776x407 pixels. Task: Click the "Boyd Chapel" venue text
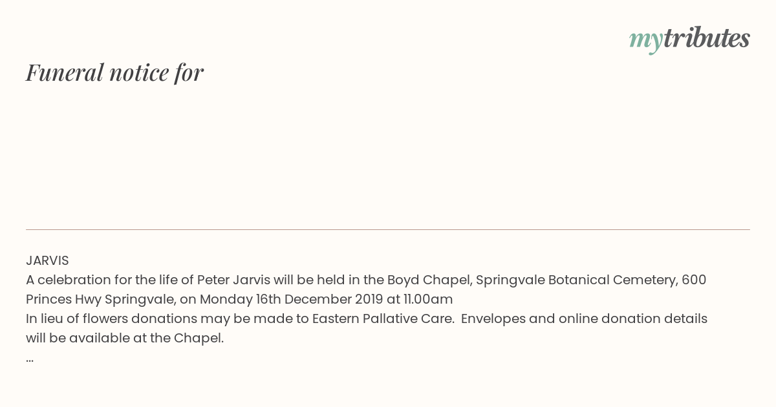[x=429, y=280]
